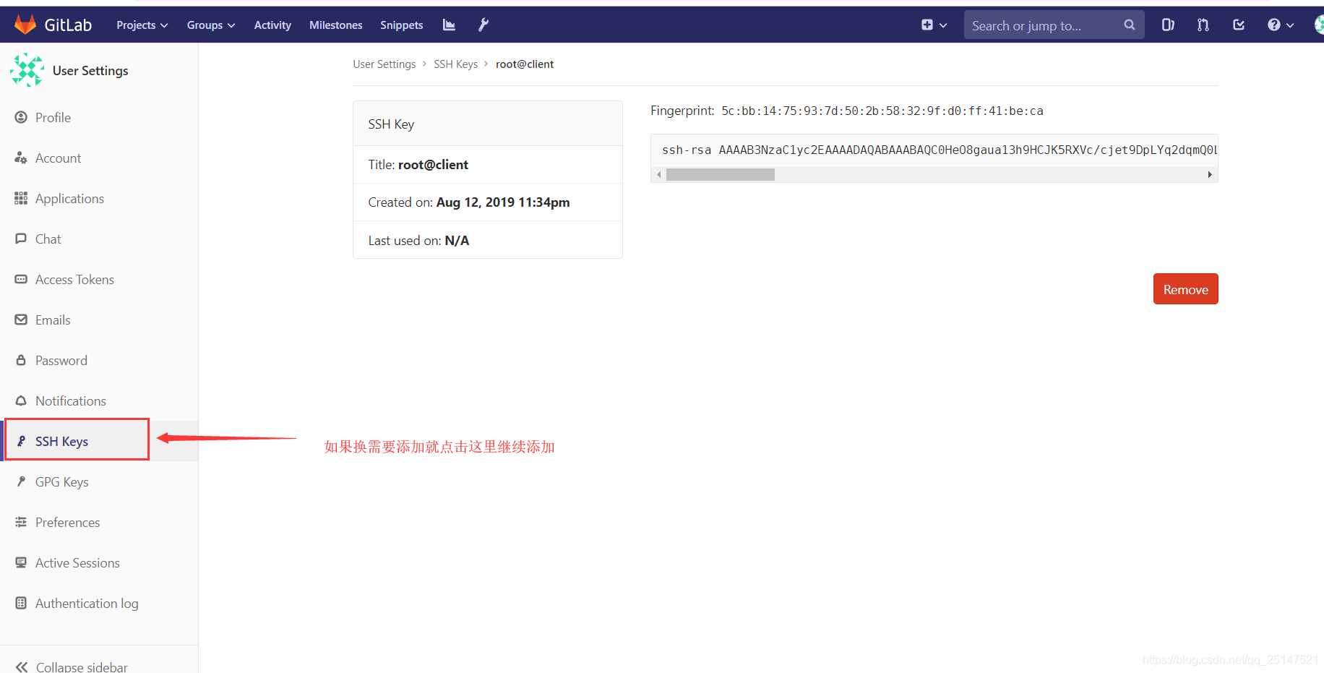Click the Chat bubble icon
Image resolution: width=1324 pixels, height=673 pixels.
(21, 239)
